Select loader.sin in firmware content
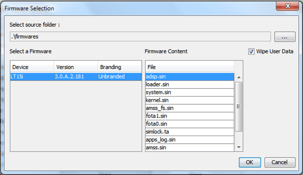Image resolution: width=303 pixels, height=175 pixels. (190, 85)
